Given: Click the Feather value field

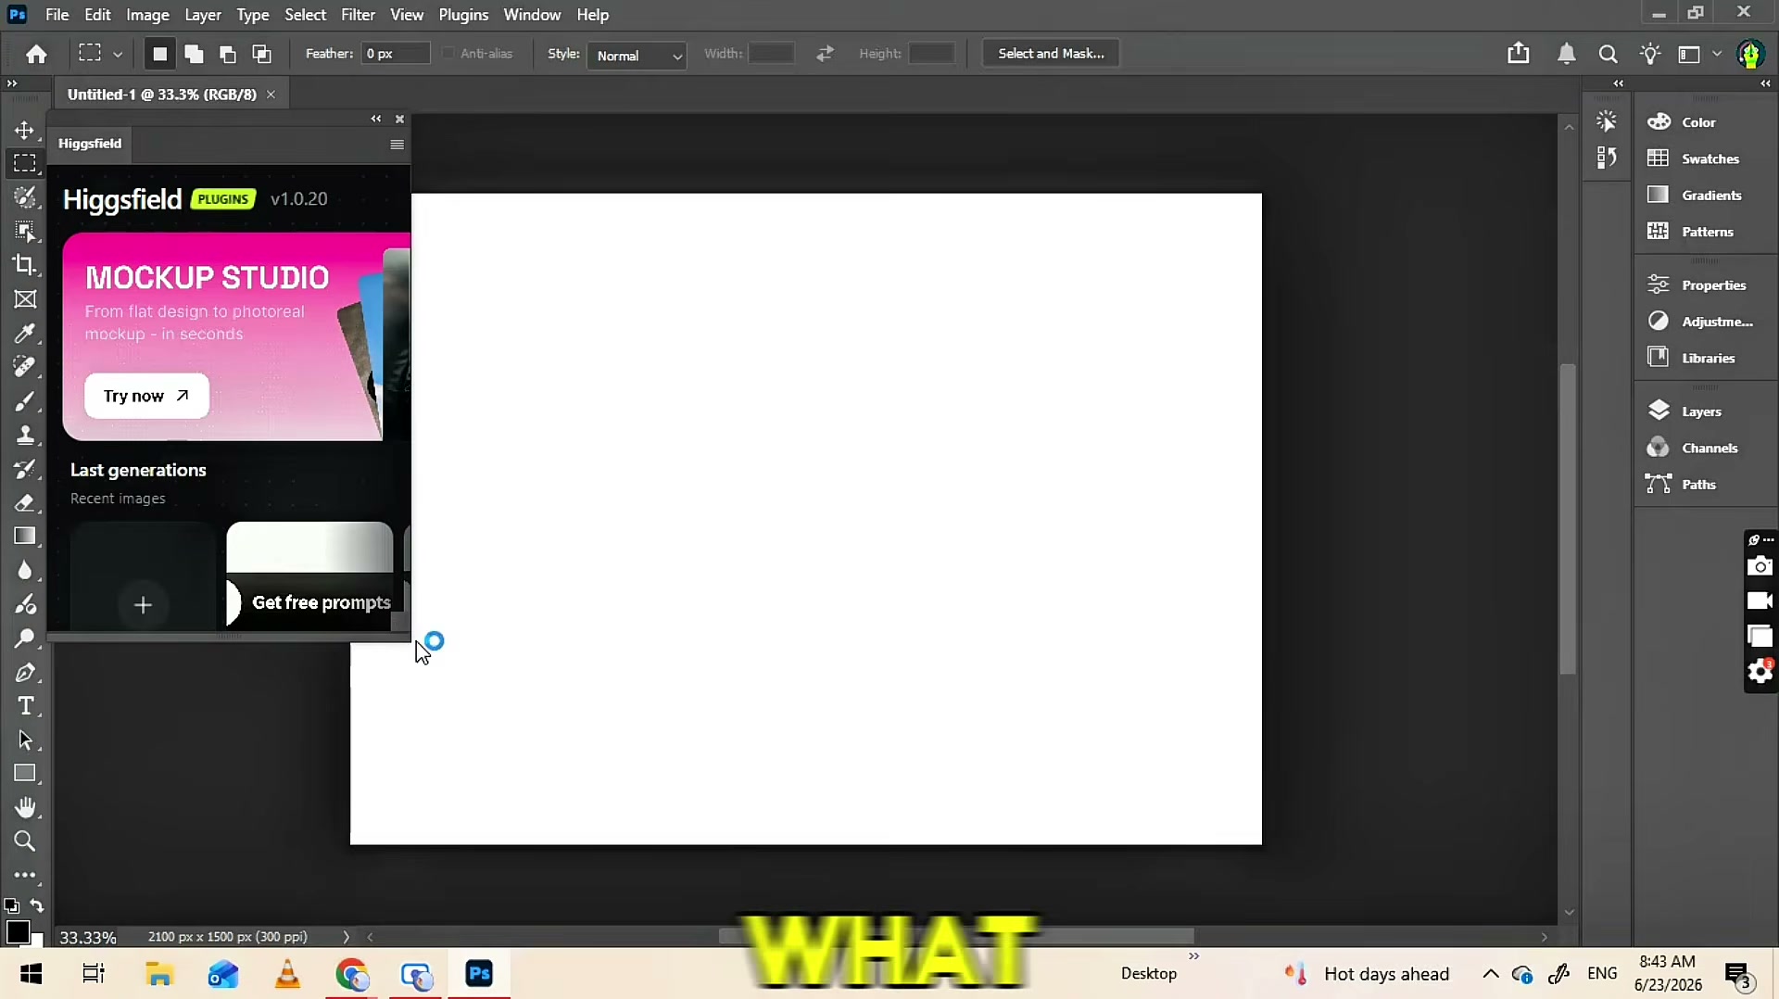Looking at the screenshot, I should coord(396,54).
